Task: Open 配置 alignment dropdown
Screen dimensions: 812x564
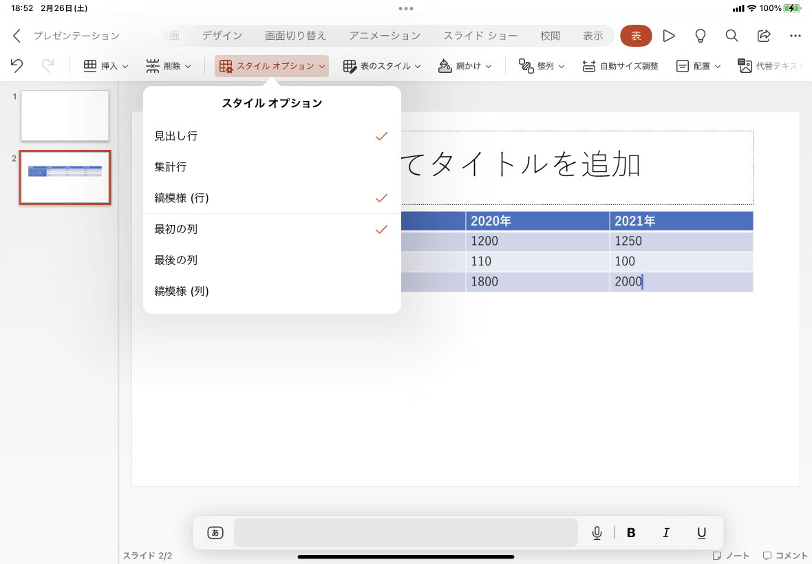Action: [x=698, y=66]
